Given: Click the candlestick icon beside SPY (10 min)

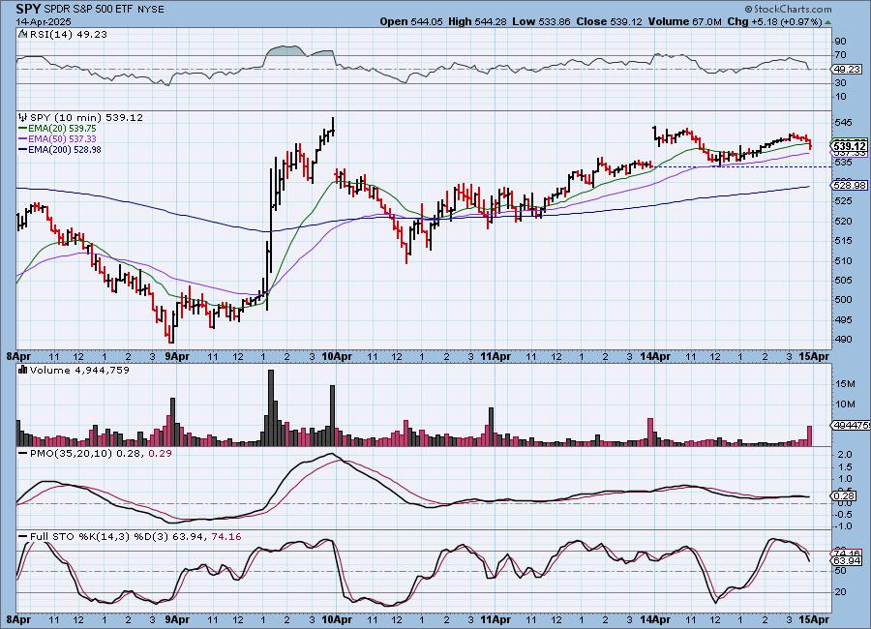Looking at the screenshot, I should coord(23,117).
